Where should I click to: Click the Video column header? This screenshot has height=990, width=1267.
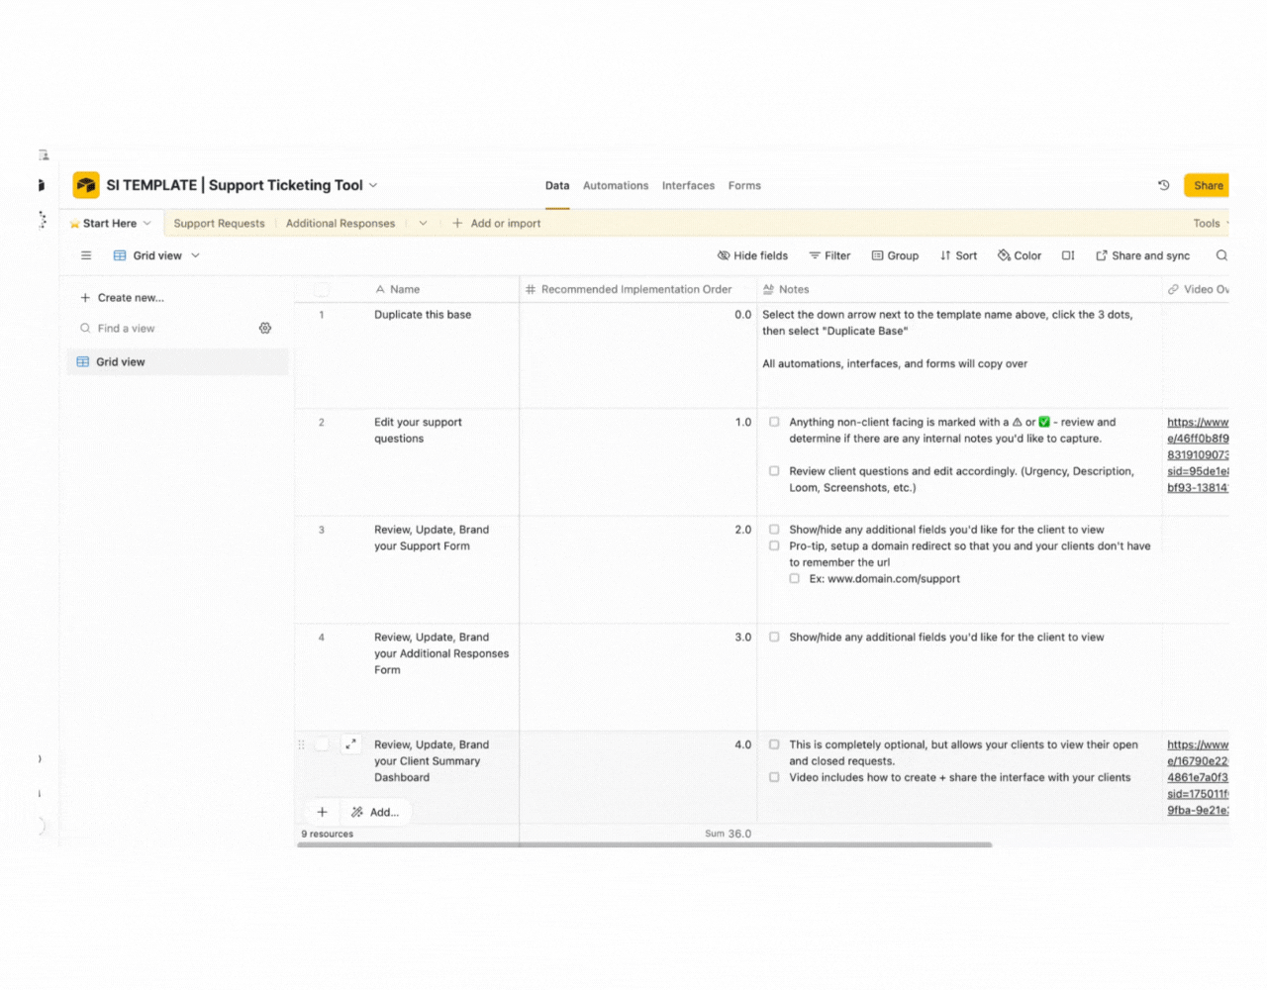click(1197, 289)
